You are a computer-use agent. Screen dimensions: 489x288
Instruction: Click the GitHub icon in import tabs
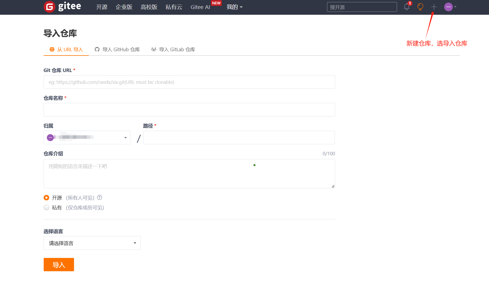[97, 49]
